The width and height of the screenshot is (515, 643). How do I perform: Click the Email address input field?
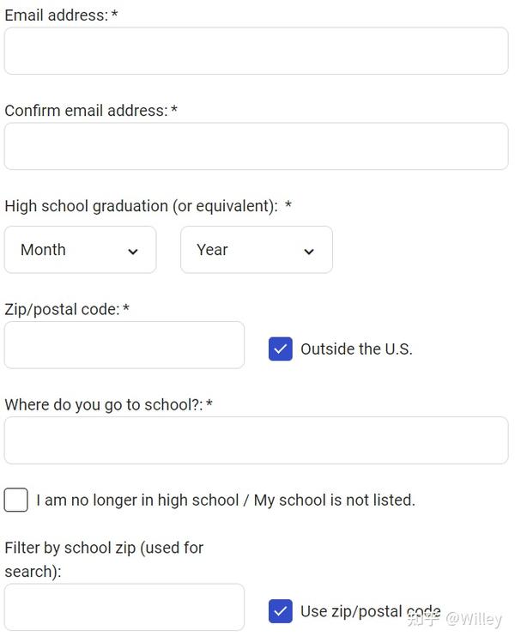[256, 51]
